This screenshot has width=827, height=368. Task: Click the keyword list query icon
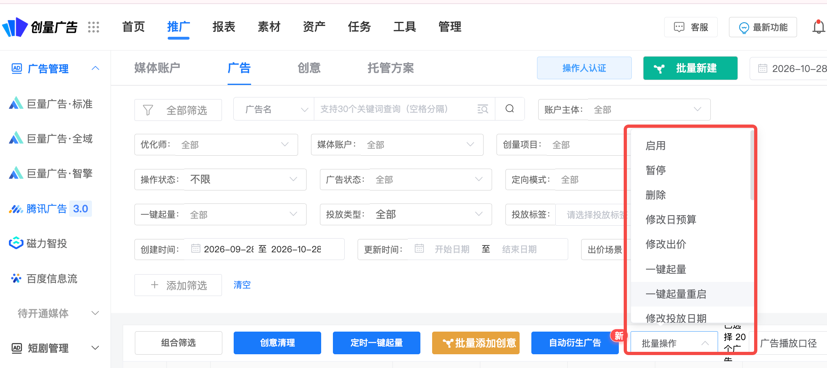click(x=483, y=109)
